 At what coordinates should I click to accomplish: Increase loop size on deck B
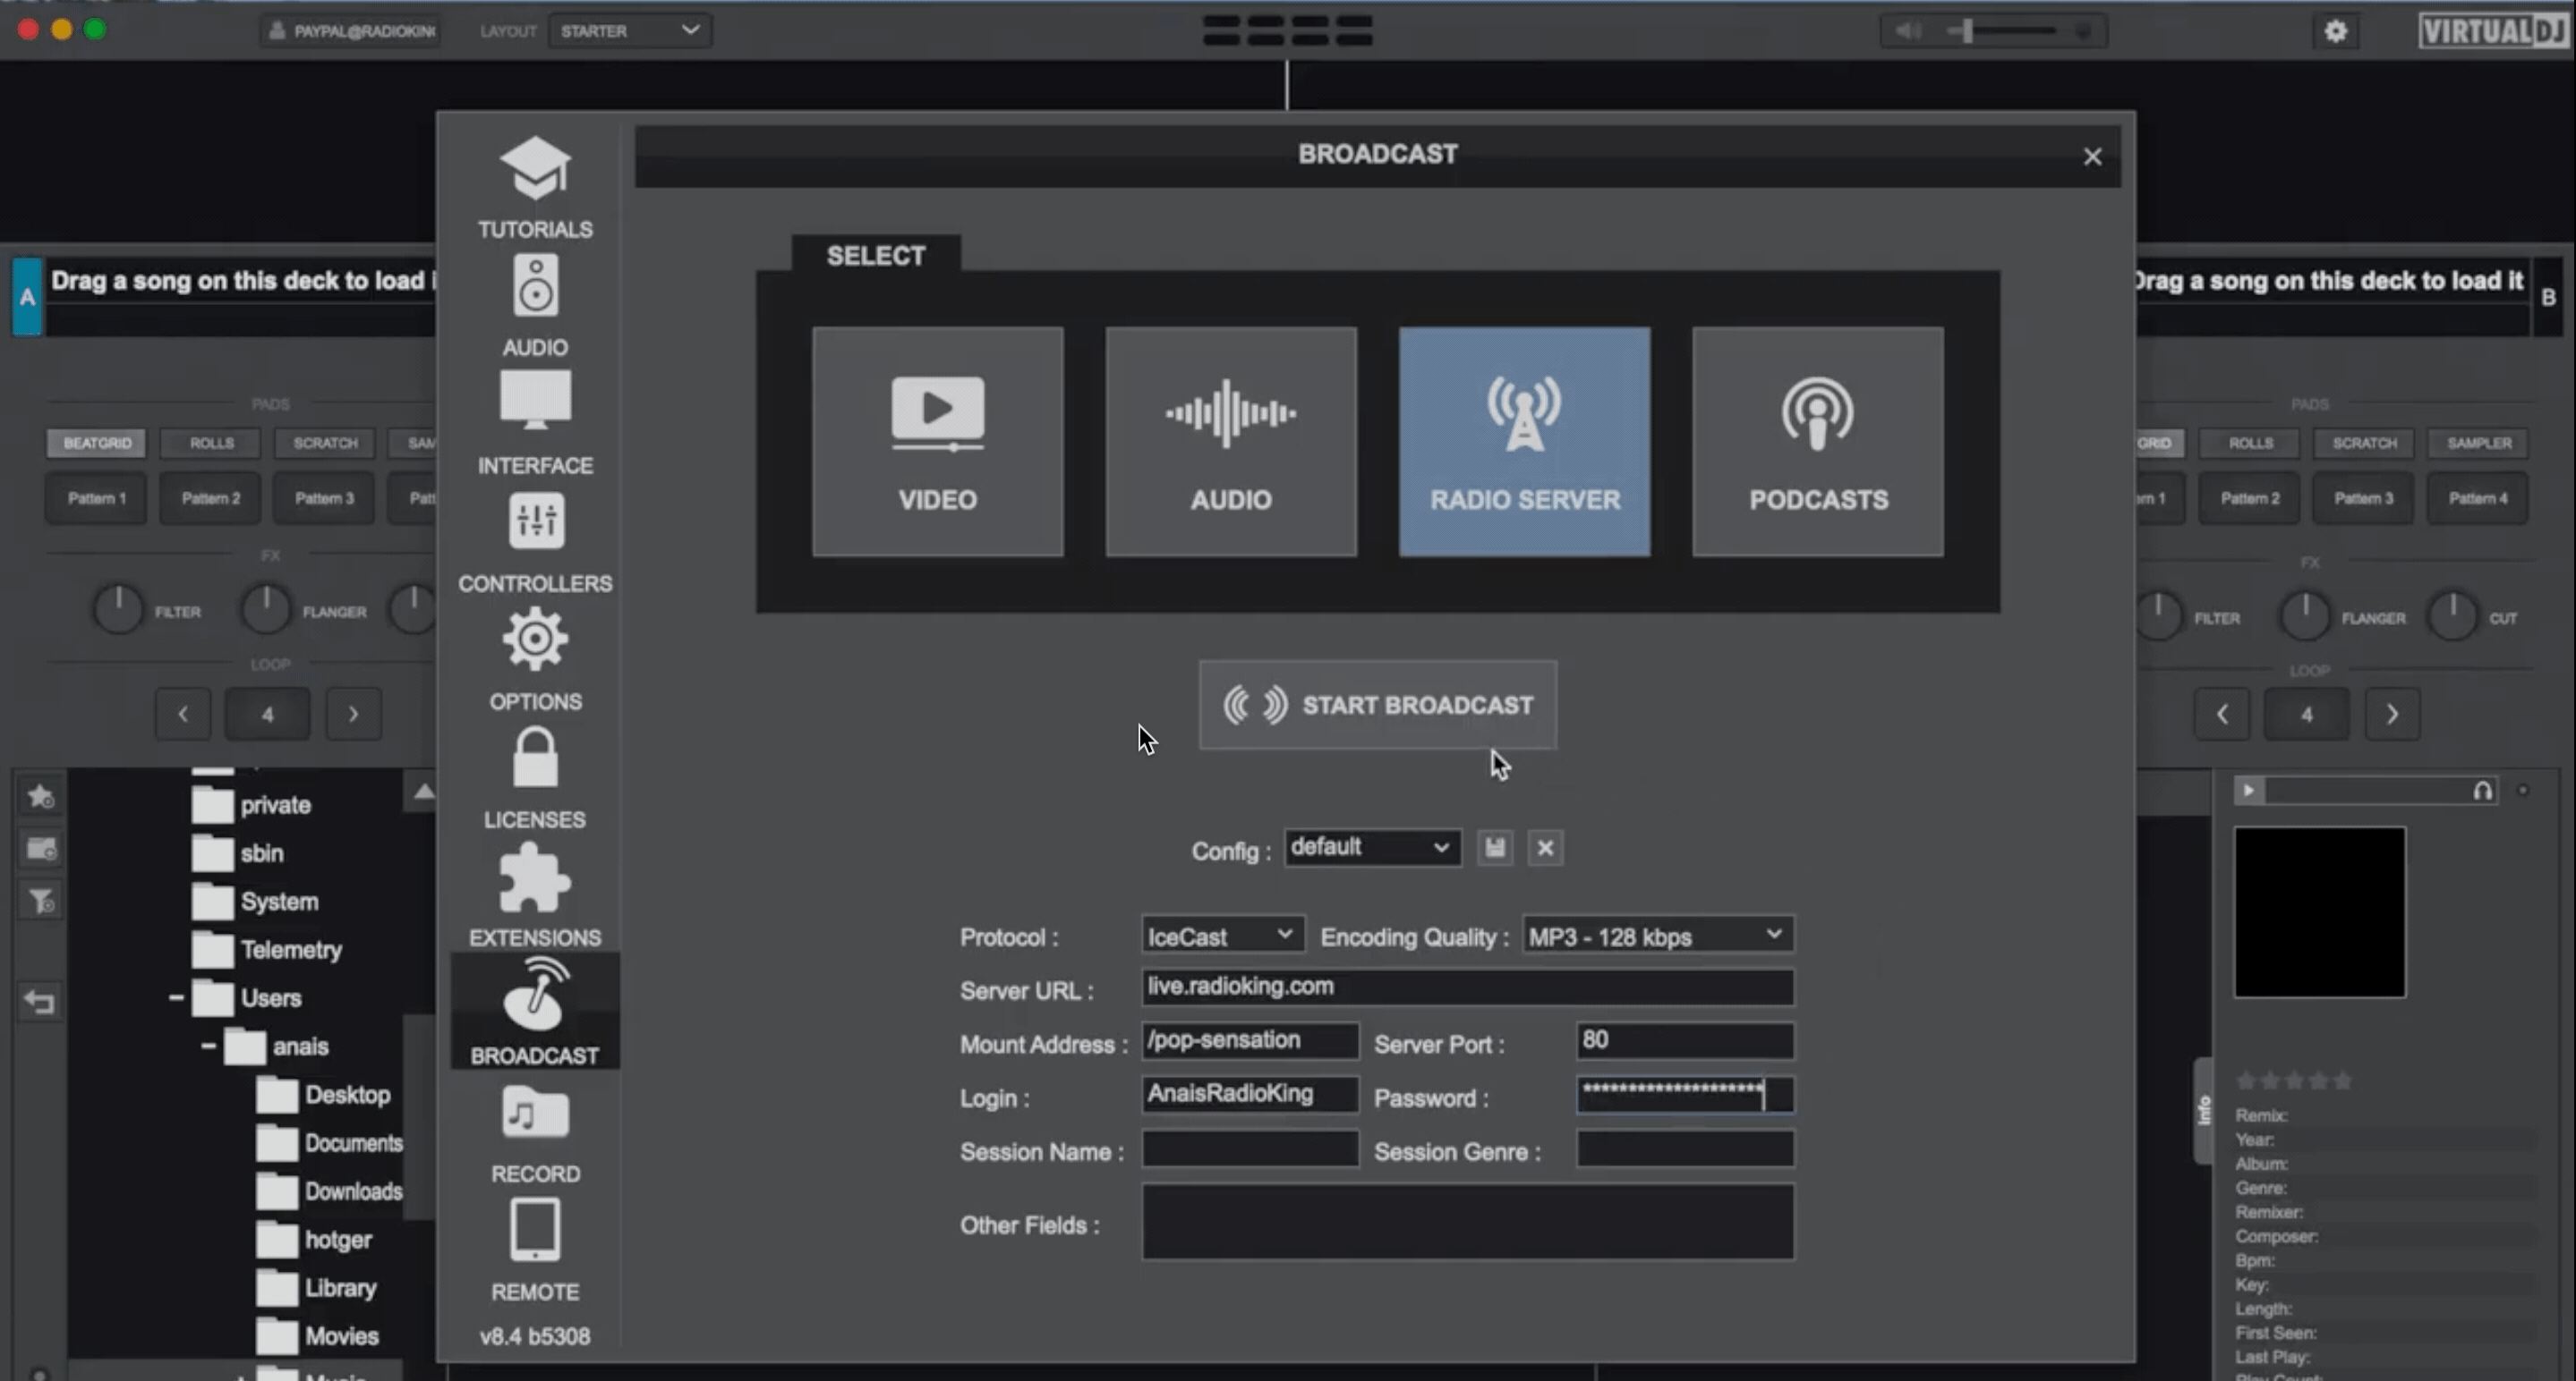[2392, 714]
